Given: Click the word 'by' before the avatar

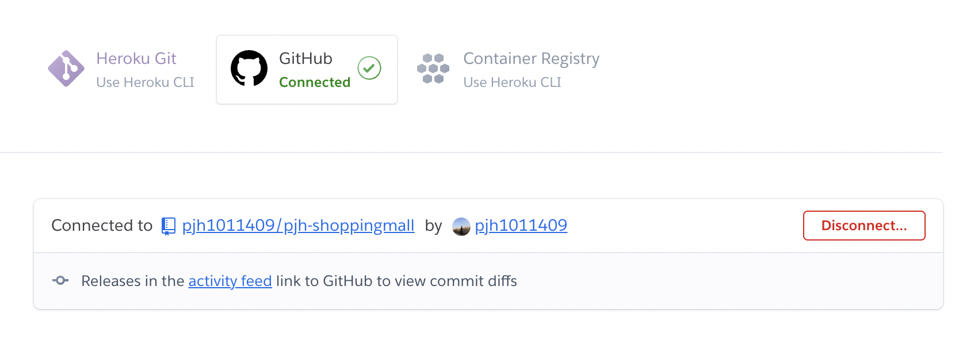Looking at the screenshot, I should point(433,226).
